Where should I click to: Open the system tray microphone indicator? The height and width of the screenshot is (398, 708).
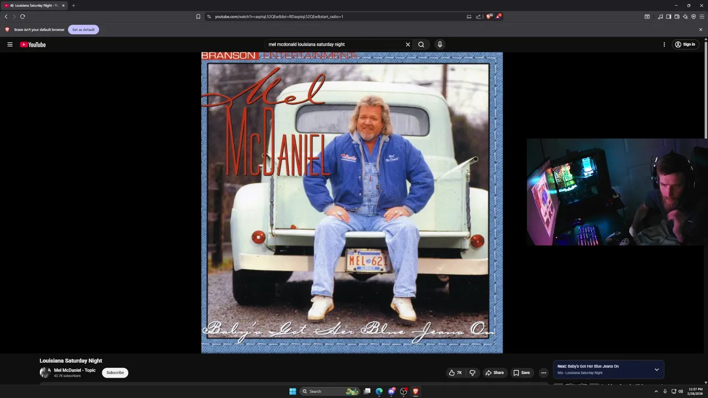(x=665, y=391)
